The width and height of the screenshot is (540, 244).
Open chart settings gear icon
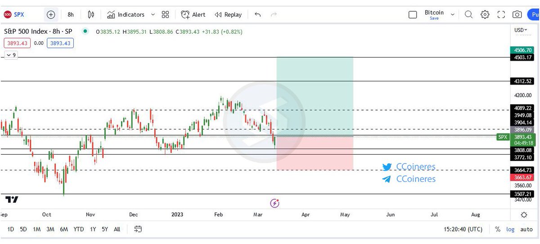pos(485,14)
